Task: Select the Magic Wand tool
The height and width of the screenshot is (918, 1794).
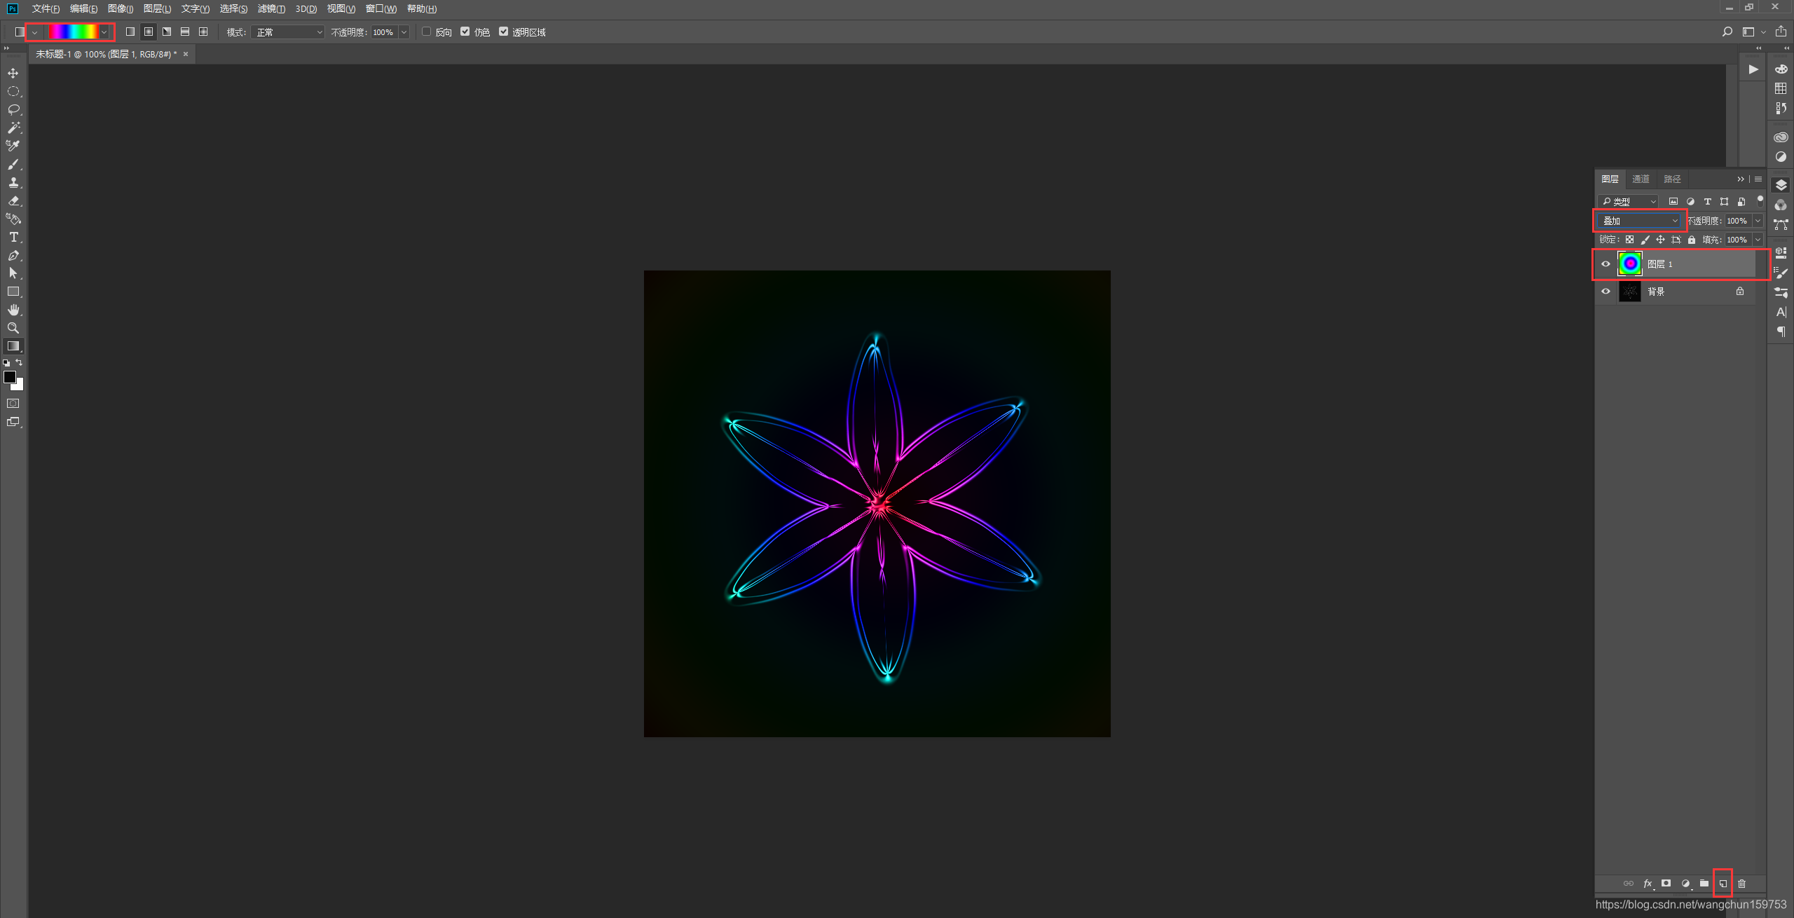Action: tap(13, 128)
